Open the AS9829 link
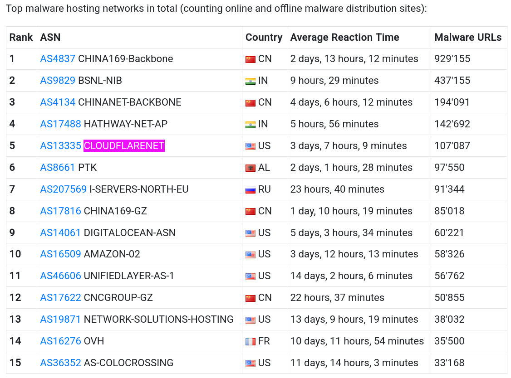The width and height of the screenshot is (511, 378). pos(58,81)
